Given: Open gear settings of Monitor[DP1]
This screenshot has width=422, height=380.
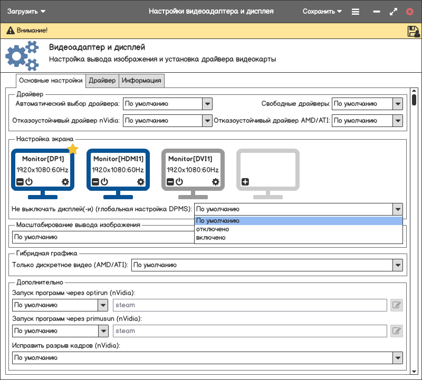Looking at the screenshot, I should click(x=65, y=182).
